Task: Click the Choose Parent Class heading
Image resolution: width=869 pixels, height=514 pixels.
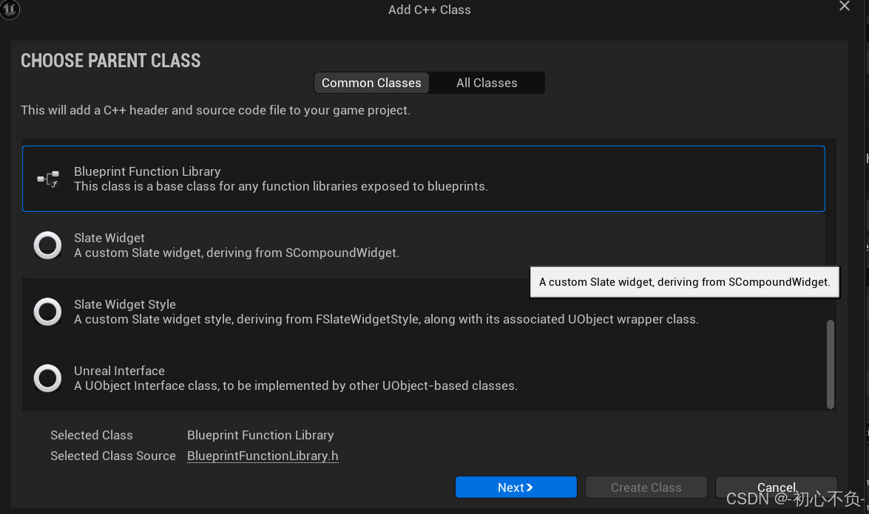Action: point(111,61)
